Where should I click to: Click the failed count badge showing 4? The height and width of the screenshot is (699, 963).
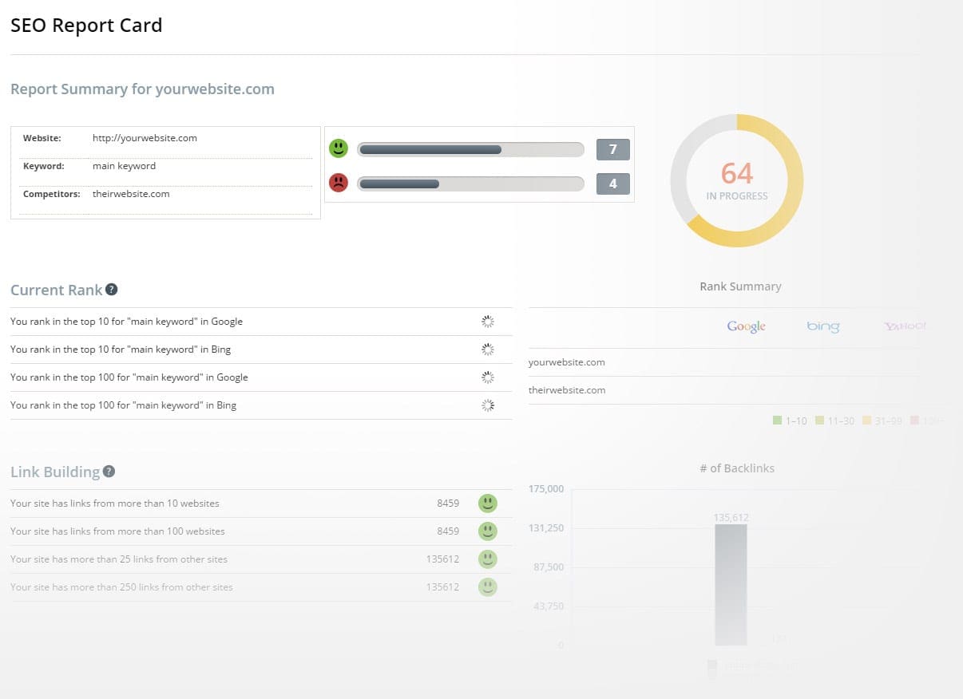(612, 184)
